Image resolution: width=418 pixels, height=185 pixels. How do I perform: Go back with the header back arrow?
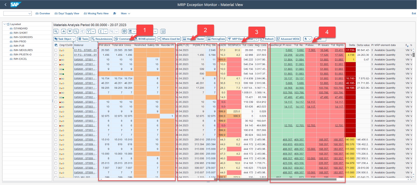[6, 5]
